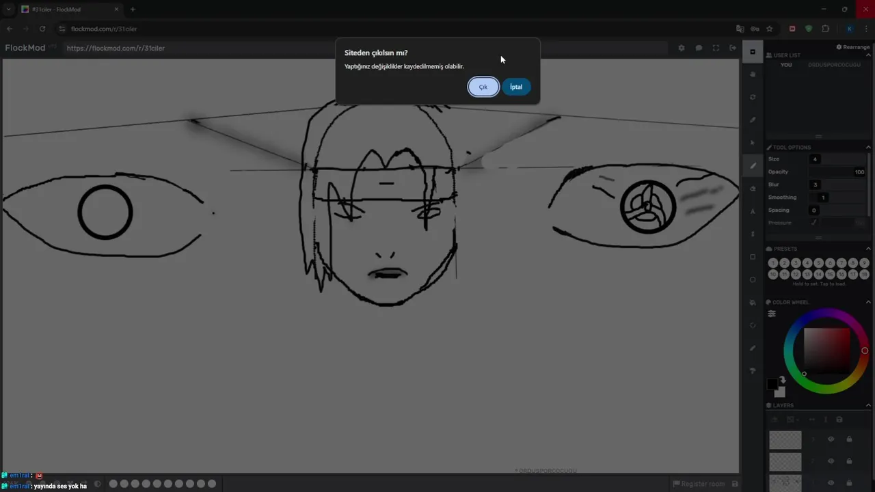Open the chat bubble icon in FlockMod header
The width and height of the screenshot is (875, 492).
coord(699,48)
